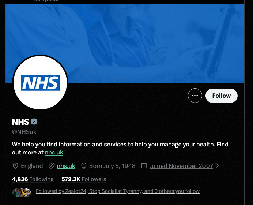Open the nhs.uk website link beside England

click(x=66, y=166)
